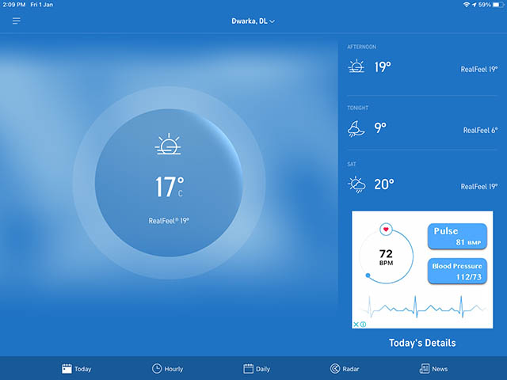507x380 pixels.
Task: Click the Blood Pressure 112/73 button in ad
Action: tap(457, 271)
